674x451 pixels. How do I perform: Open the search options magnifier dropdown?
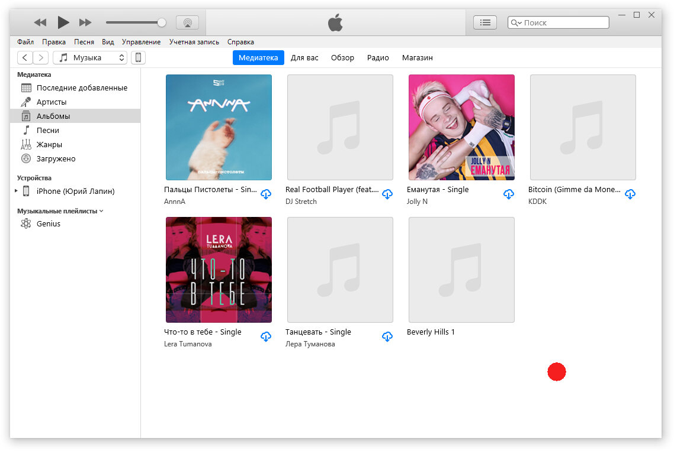point(516,22)
